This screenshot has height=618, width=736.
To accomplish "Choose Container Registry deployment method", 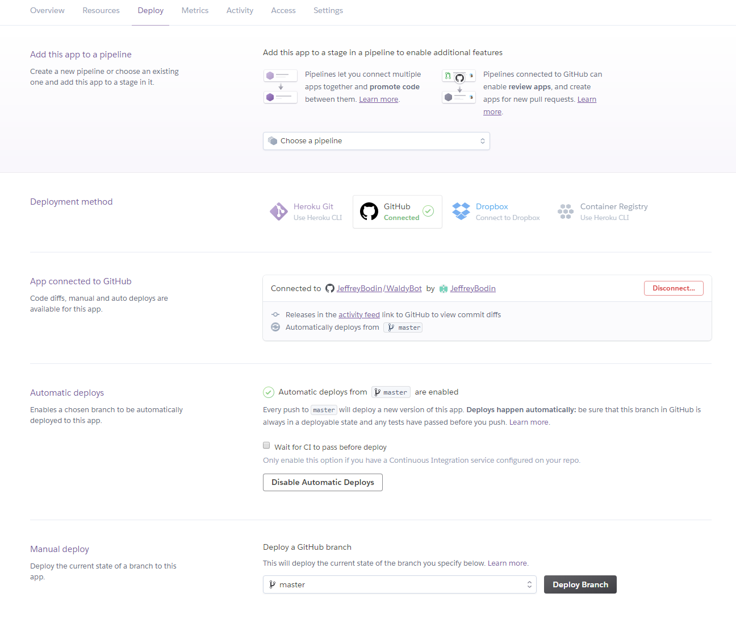I will click(x=603, y=211).
